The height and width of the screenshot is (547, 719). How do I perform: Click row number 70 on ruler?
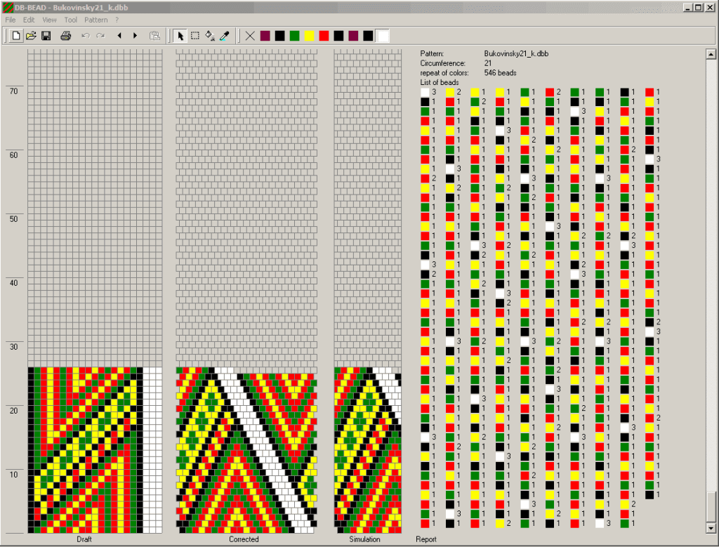(x=14, y=91)
